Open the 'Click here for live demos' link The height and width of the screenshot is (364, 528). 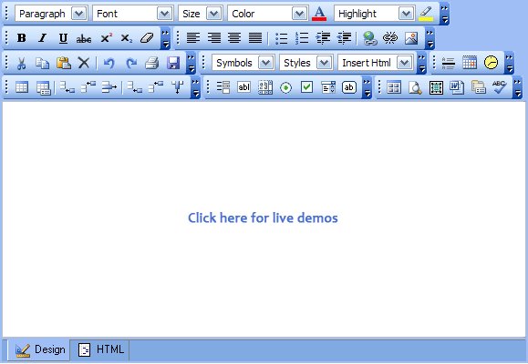point(263,217)
